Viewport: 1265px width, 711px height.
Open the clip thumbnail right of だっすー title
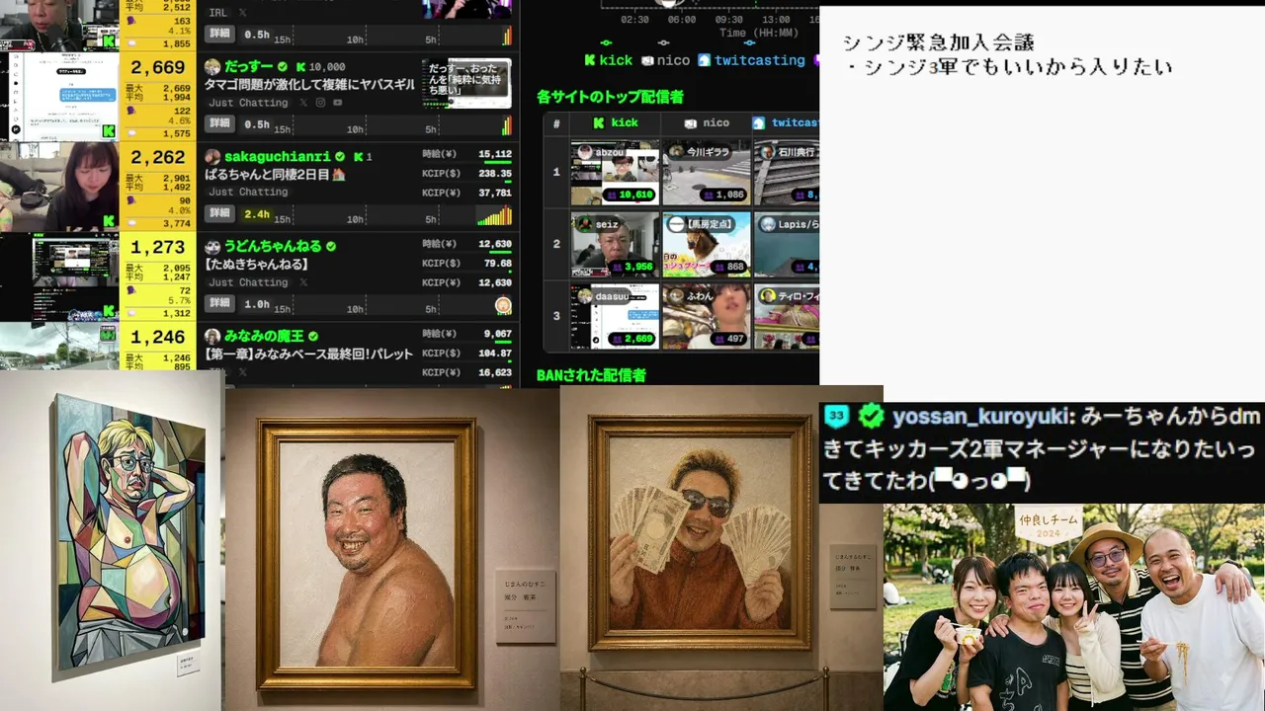[466, 84]
